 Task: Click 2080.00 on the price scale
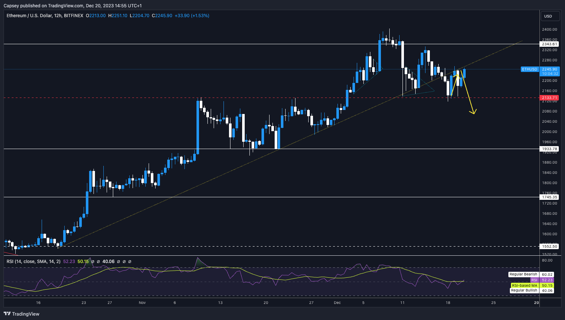coord(549,111)
